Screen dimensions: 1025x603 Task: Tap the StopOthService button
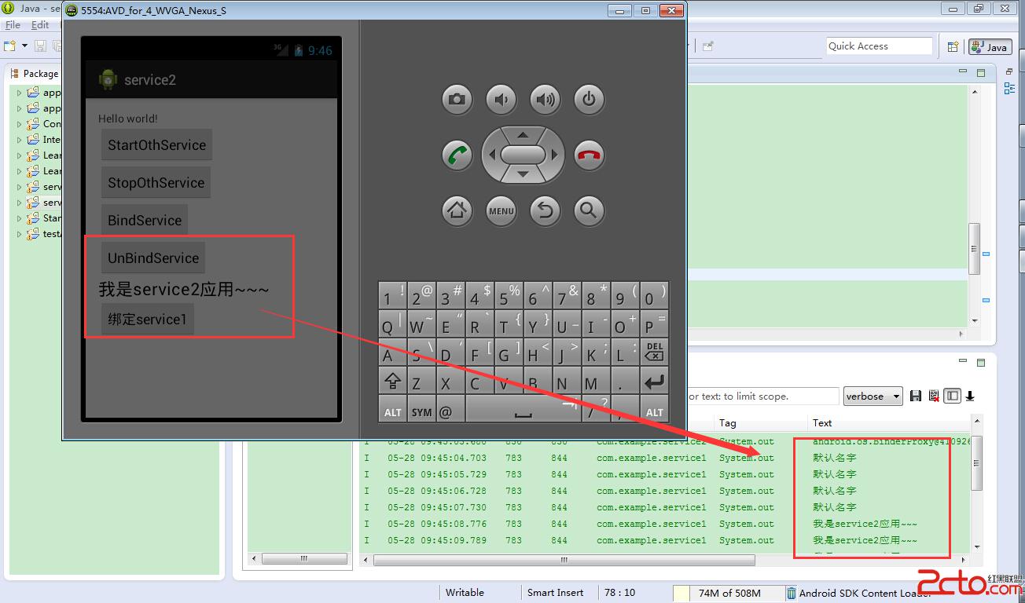tap(156, 183)
